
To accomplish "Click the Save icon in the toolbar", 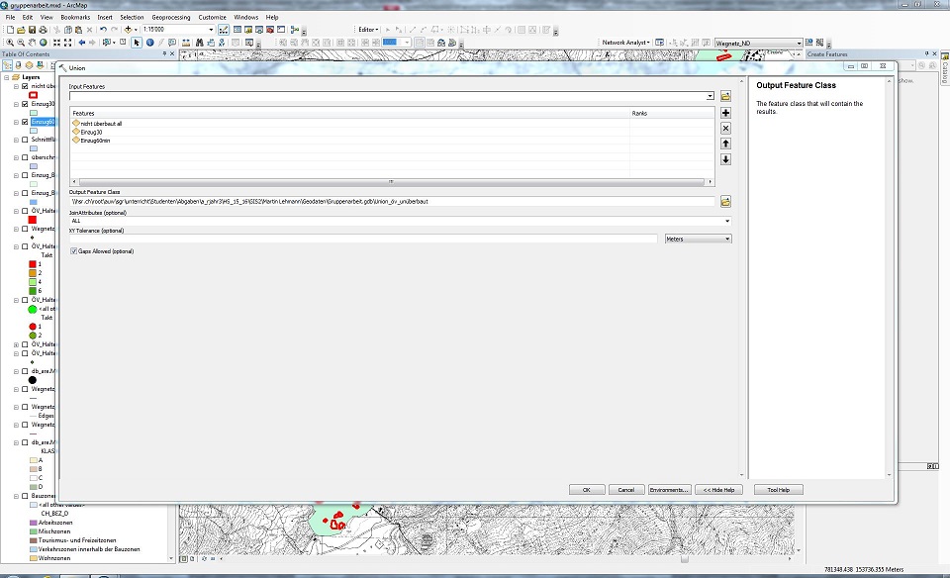I will coord(33,30).
